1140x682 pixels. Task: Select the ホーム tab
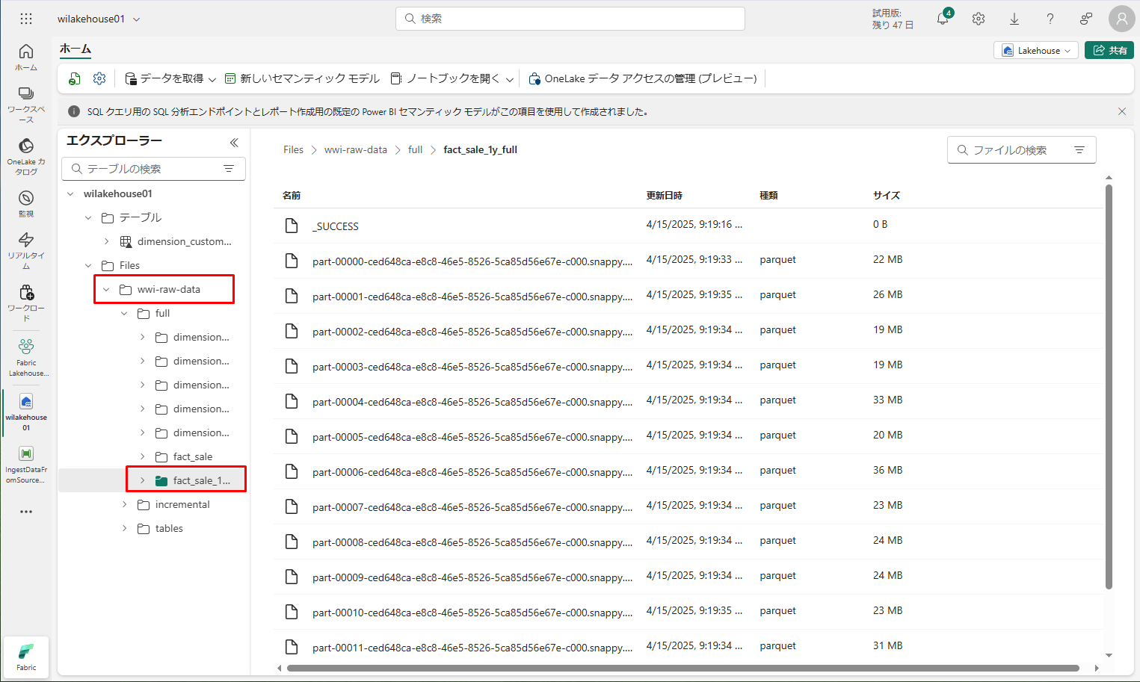(75, 49)
